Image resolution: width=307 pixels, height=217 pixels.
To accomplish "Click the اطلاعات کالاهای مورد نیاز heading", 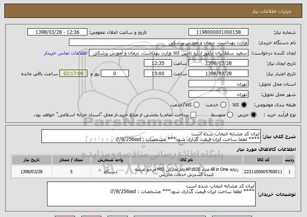I will click(266, 149).
